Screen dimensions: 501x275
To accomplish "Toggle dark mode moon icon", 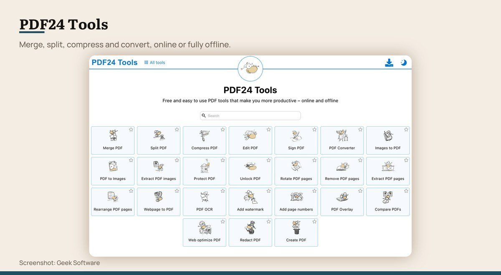I will point(403,62).
